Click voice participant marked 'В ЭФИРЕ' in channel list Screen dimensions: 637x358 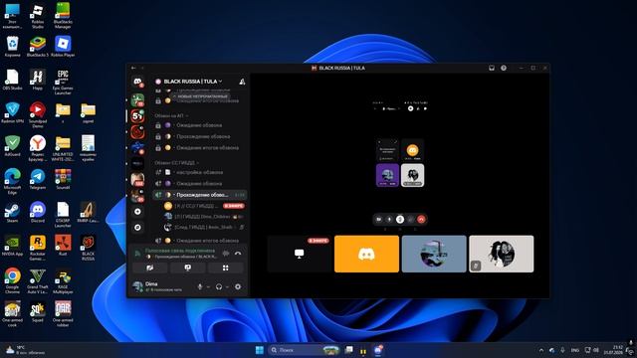pyautogui.click(x=204, y=206)
